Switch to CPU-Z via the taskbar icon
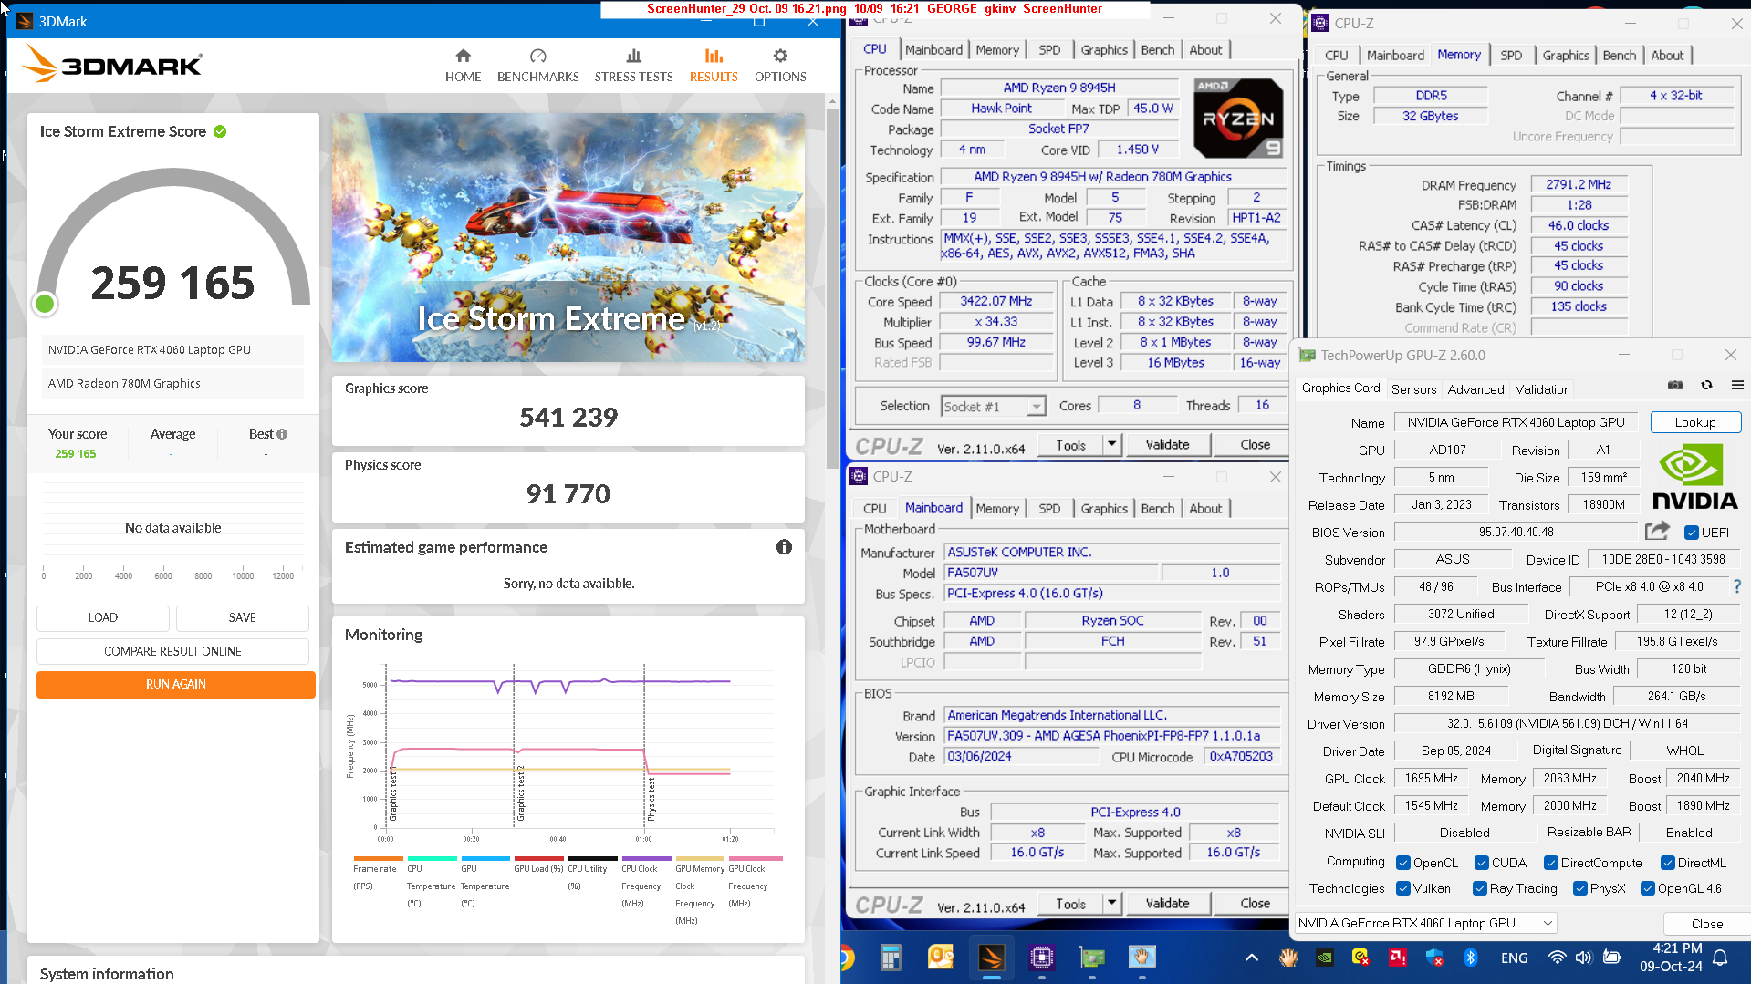 point(1041,958)
